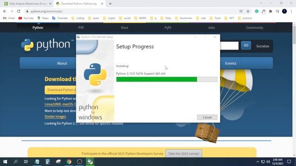Close the Data Analysis Masterclass tab
The image size is (296, 166).
point(50,4)
